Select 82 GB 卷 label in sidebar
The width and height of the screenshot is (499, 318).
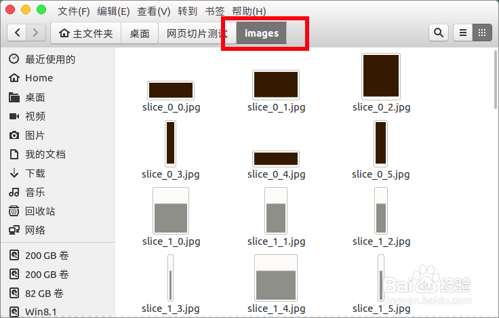(x=44, y=293)
